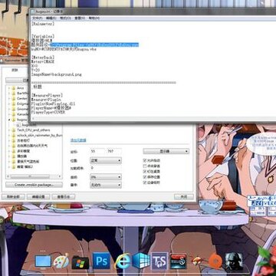This screenshot has width=276, height=276.
Task: Click the blue monitor dock icon
Action: pyautogui.click(x=43, y=261)
